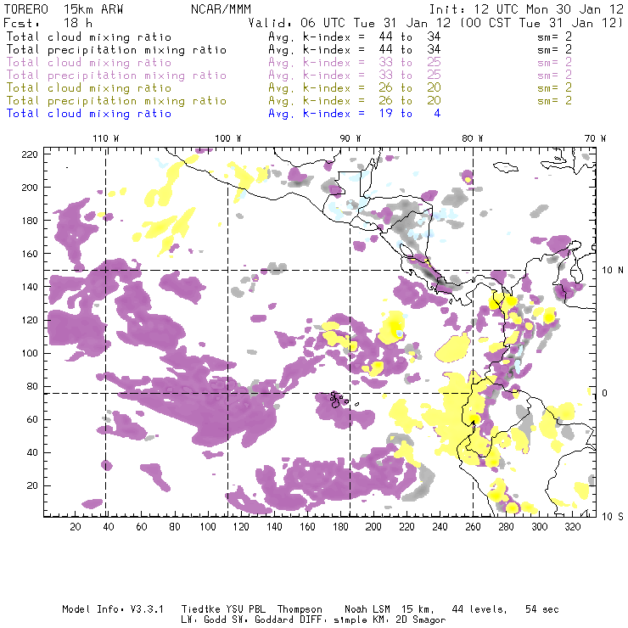This screenshot has width=628, height=628.
Task: Select the "Fcst: 18 h" forecast hour text
Action: click(x=48, y=23)
